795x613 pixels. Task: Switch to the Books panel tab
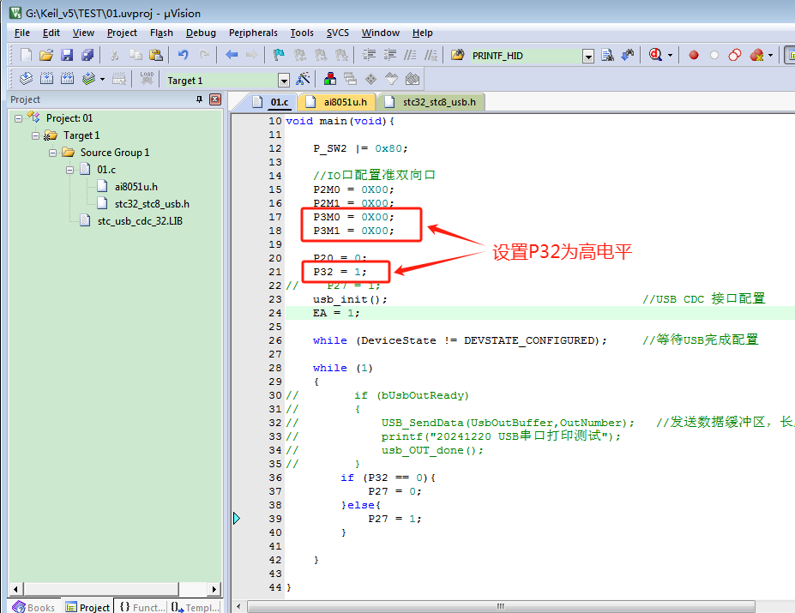34,607
